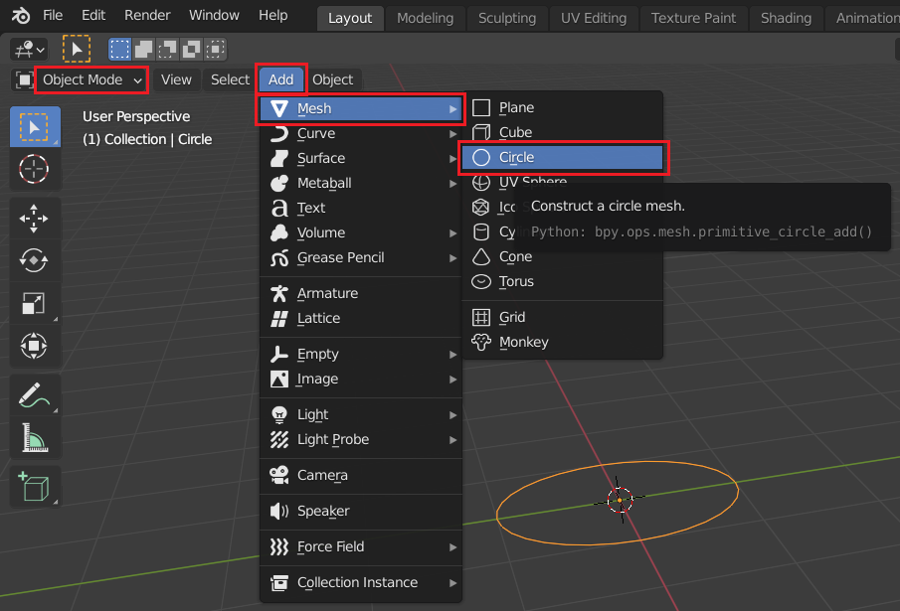The width and height of the screenshot is (900, 611).
Task: Switch to the Texture Paint workspace tab
Action: tap(693, 18)
